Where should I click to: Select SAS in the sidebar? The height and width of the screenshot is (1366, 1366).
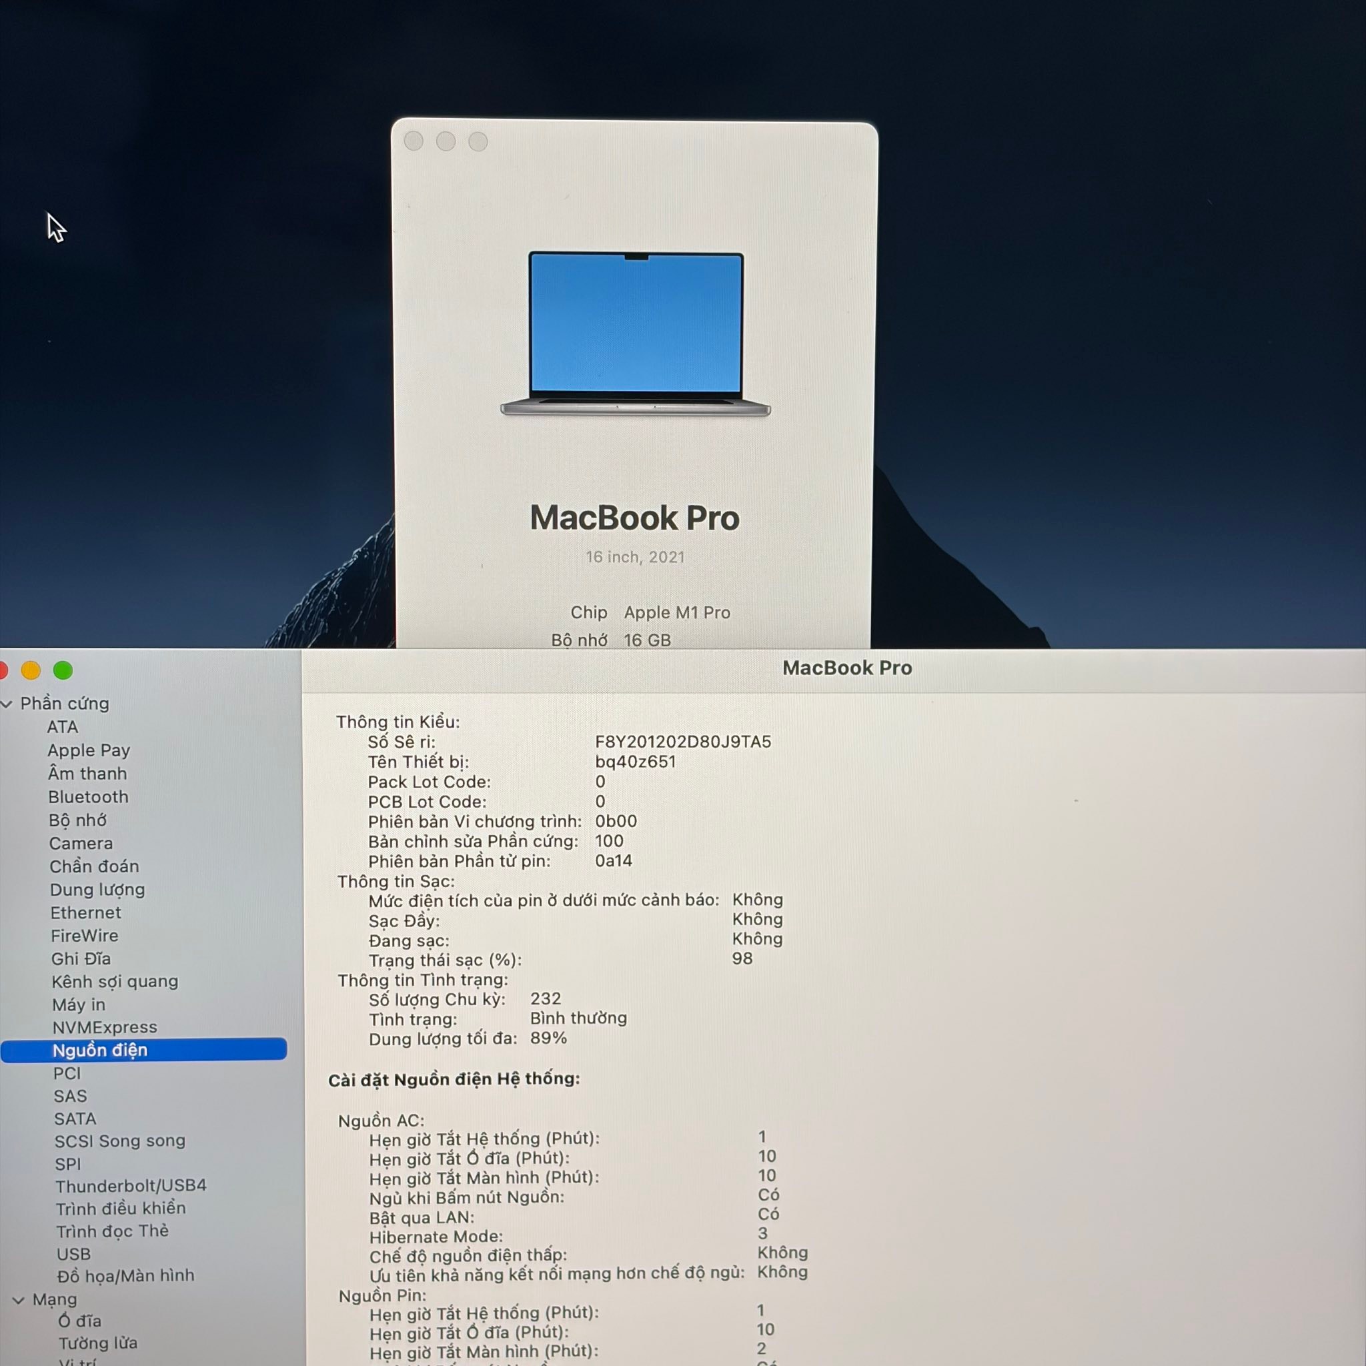(70, 1096)
